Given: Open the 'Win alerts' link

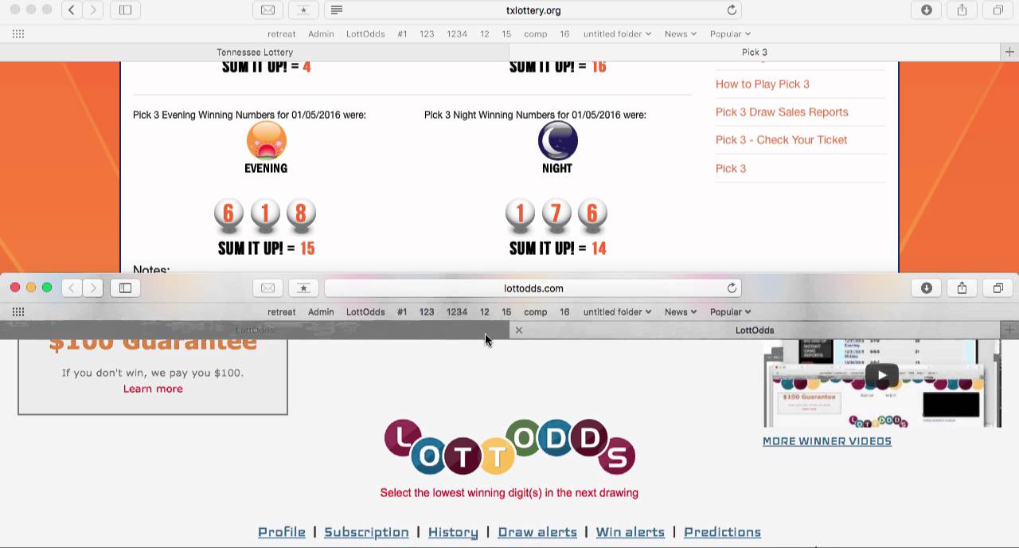Looking at the screenshot, I should (631, 531).
